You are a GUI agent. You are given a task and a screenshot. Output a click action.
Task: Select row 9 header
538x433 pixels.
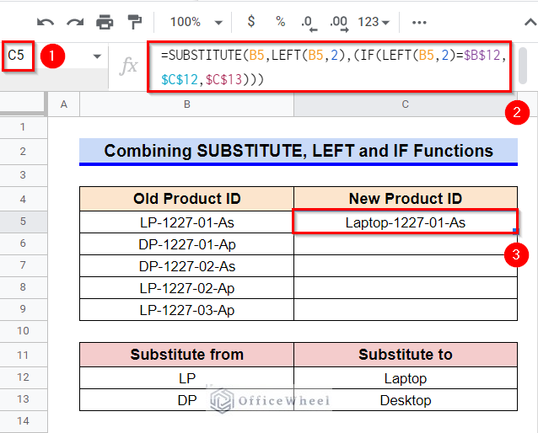tap(23, 309)
